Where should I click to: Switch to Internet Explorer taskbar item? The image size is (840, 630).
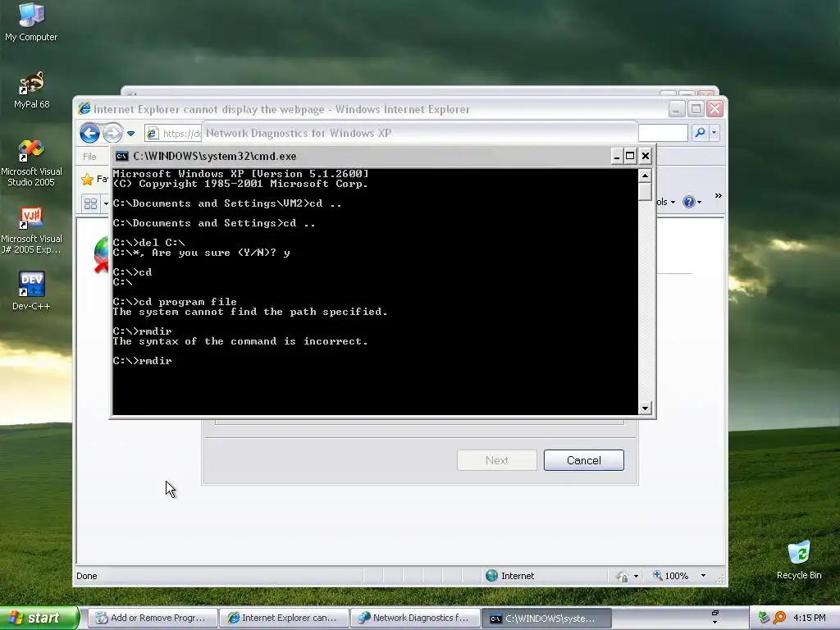pyautogui.click(x=284, y=618)
